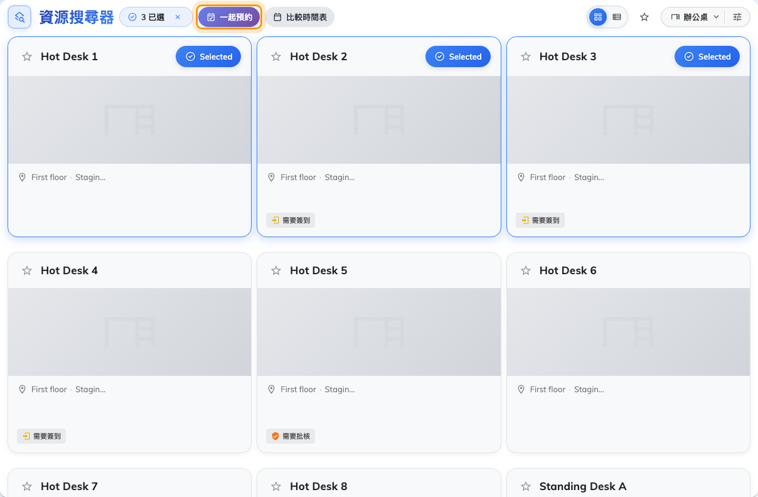Switch to grid view

tap(598, 17)
